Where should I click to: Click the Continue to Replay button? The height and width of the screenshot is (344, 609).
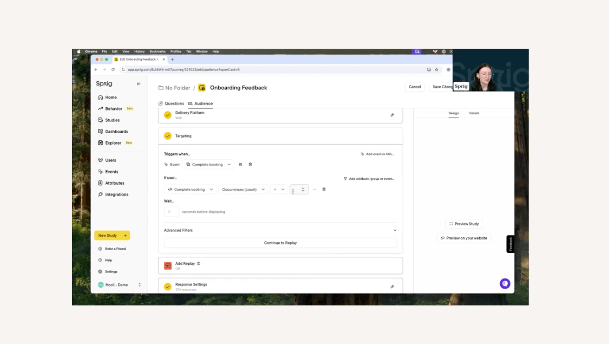pyautogui.click(x=280, y=243)
